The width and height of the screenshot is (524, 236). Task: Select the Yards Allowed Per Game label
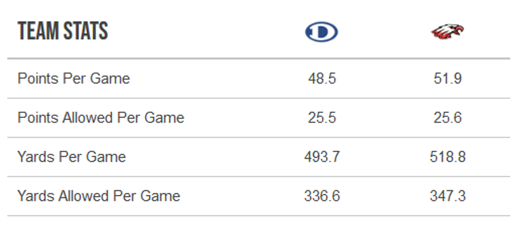point(99,196)
